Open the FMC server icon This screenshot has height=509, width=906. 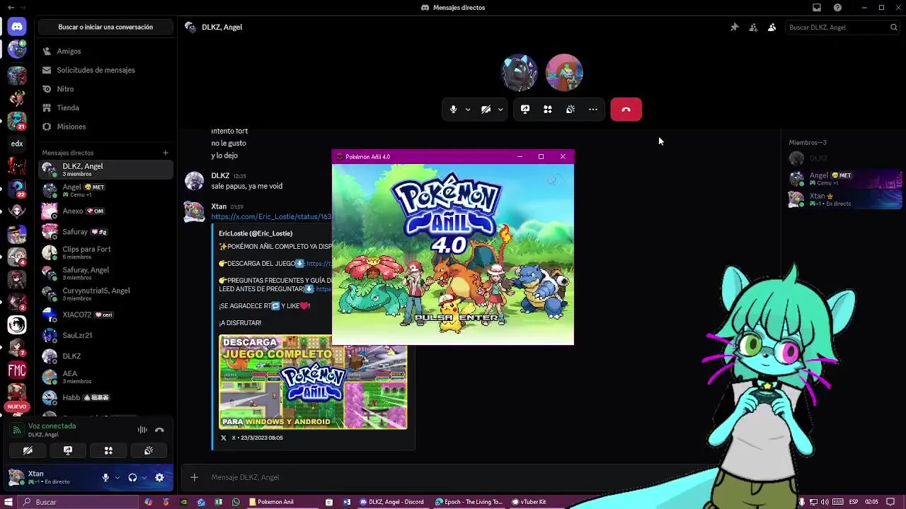point(17,370)
